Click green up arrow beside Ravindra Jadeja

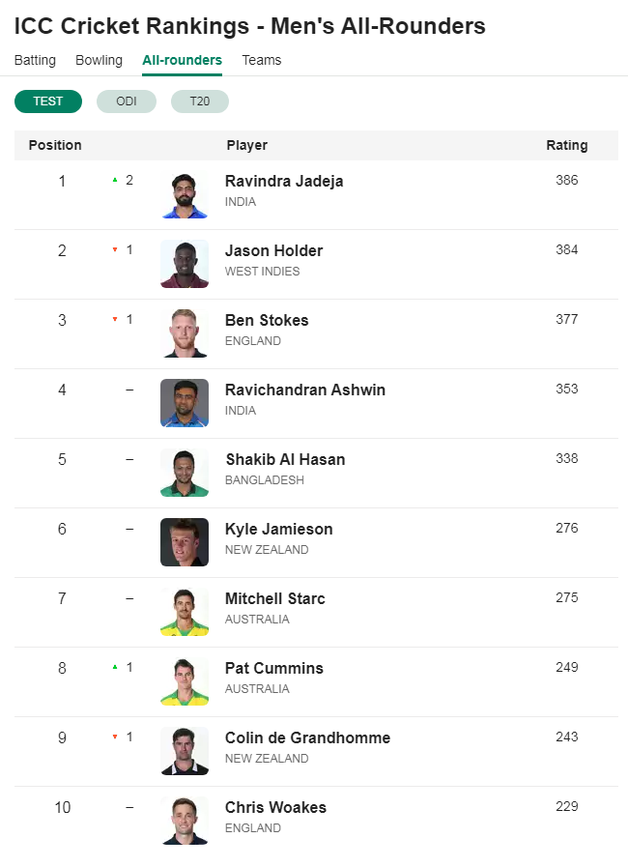(115, 180)
